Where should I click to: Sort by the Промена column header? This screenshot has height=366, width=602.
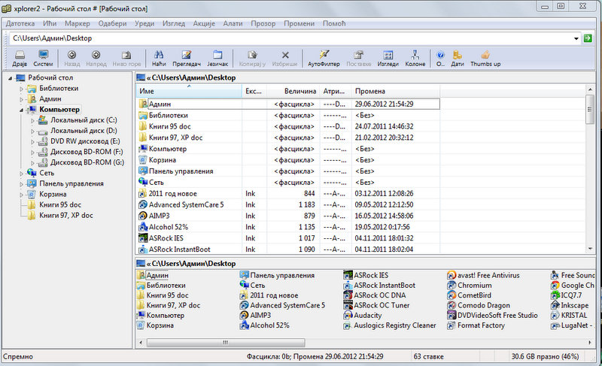396,91
